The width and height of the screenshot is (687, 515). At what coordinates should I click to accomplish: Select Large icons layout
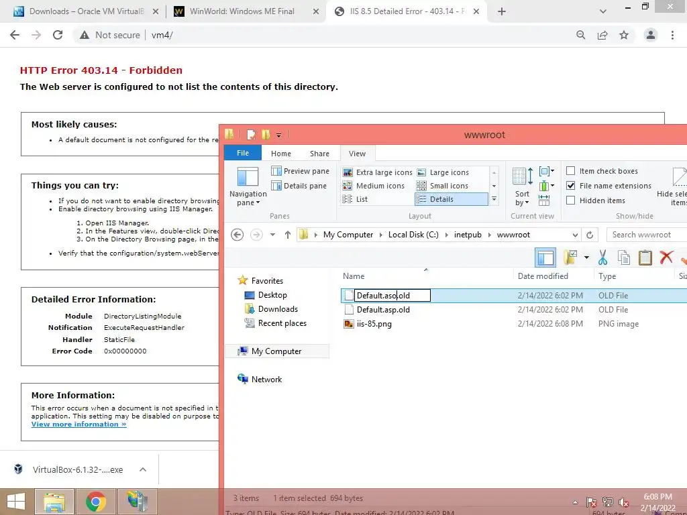[x=443, y=172]
